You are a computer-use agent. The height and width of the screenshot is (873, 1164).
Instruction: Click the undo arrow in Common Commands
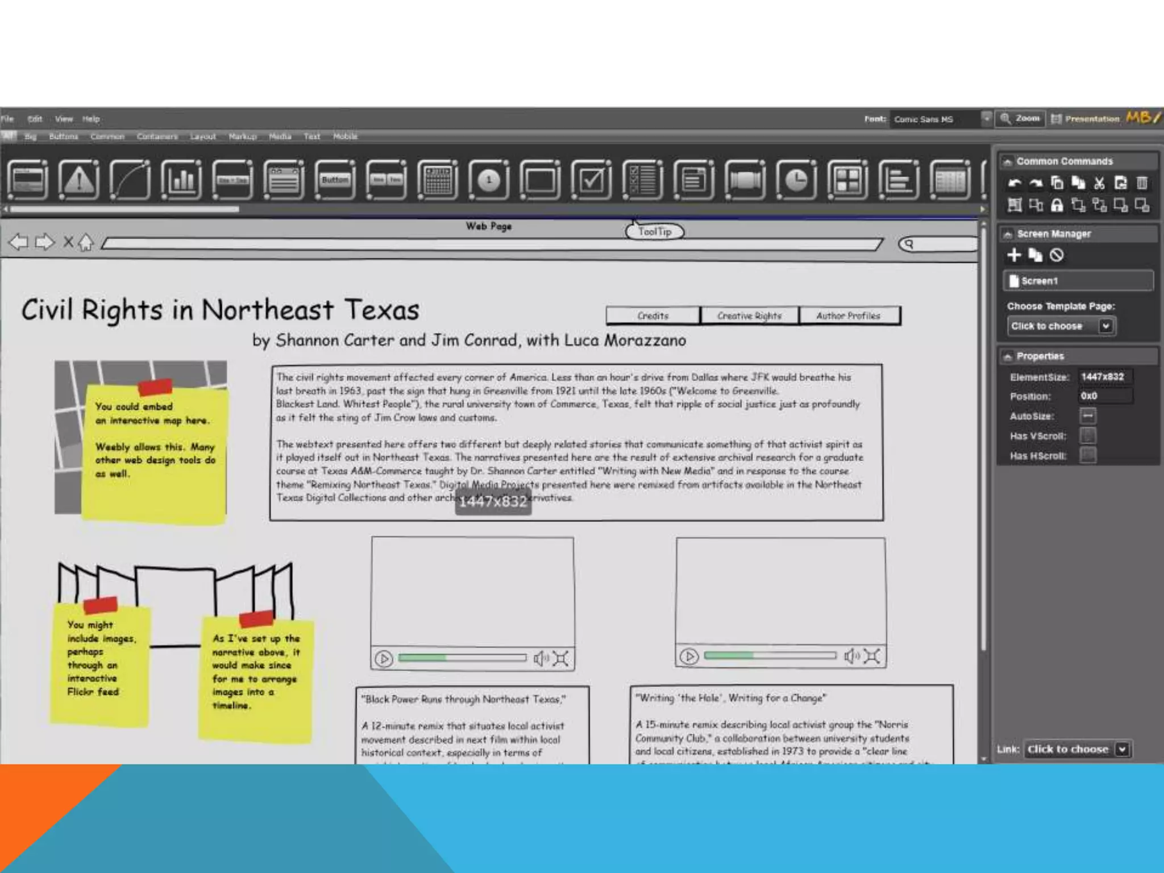1015,183
